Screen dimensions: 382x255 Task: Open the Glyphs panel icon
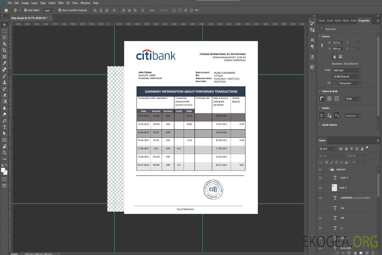click(312, 57)
